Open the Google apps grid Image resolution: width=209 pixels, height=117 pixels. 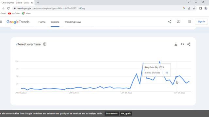pos(190,22)
